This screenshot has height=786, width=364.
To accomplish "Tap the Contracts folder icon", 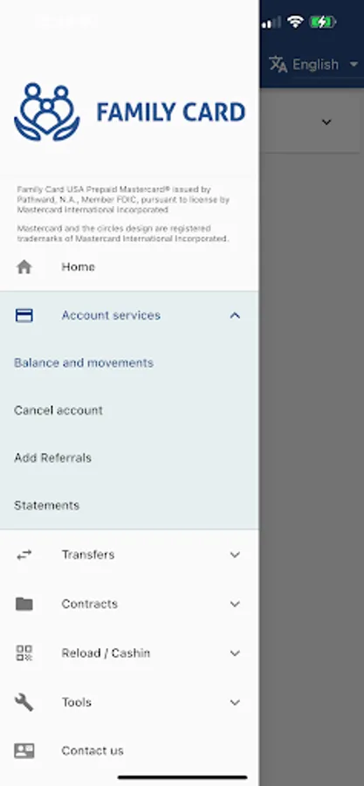I will pyautogui.click(x=24, y=603).
